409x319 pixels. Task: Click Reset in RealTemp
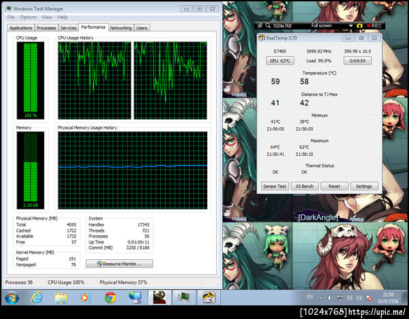click(x=334, y=186)
